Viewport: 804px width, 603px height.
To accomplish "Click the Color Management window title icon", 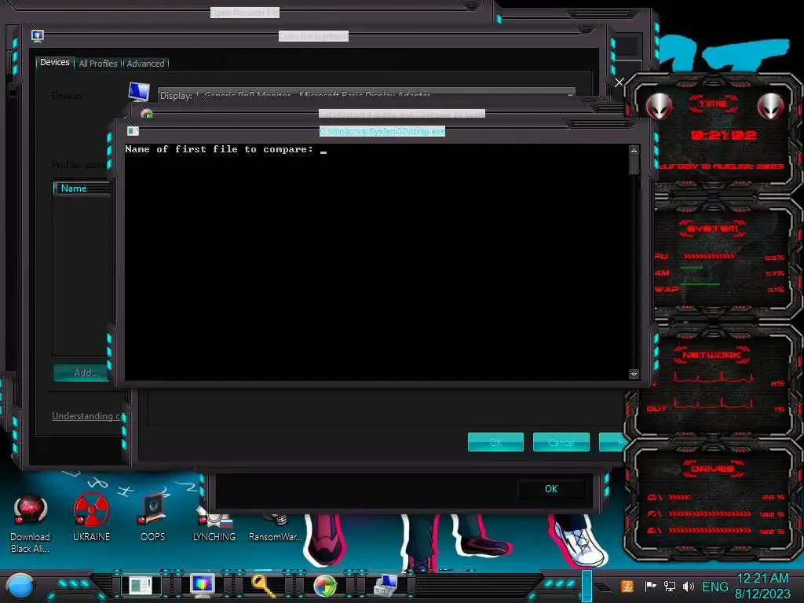I will 38,35.
